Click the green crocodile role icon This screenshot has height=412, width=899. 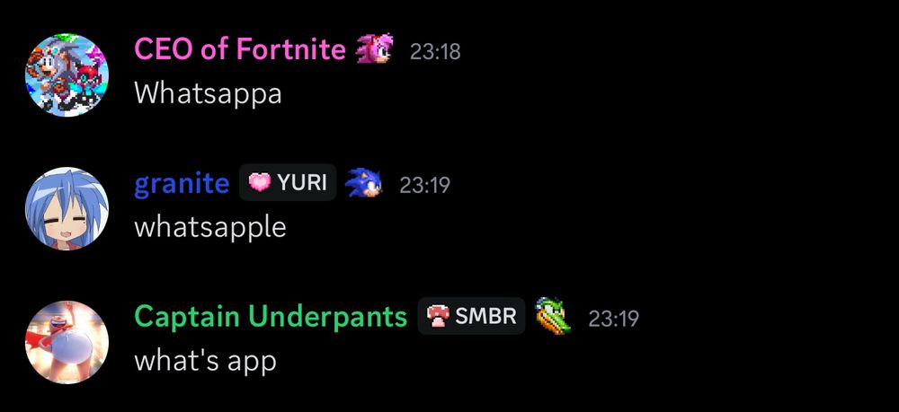553,316
